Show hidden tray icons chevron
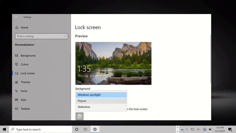236x133 pixels. tap(187, 129)
